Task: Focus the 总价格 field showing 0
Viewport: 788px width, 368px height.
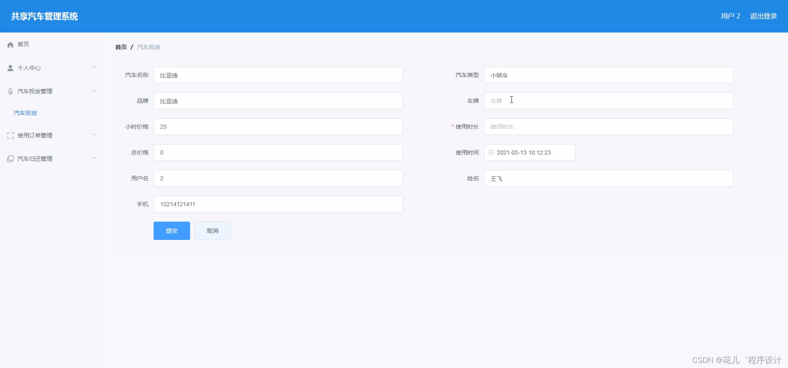Action: pyautogui.click(x=278, y=153)
